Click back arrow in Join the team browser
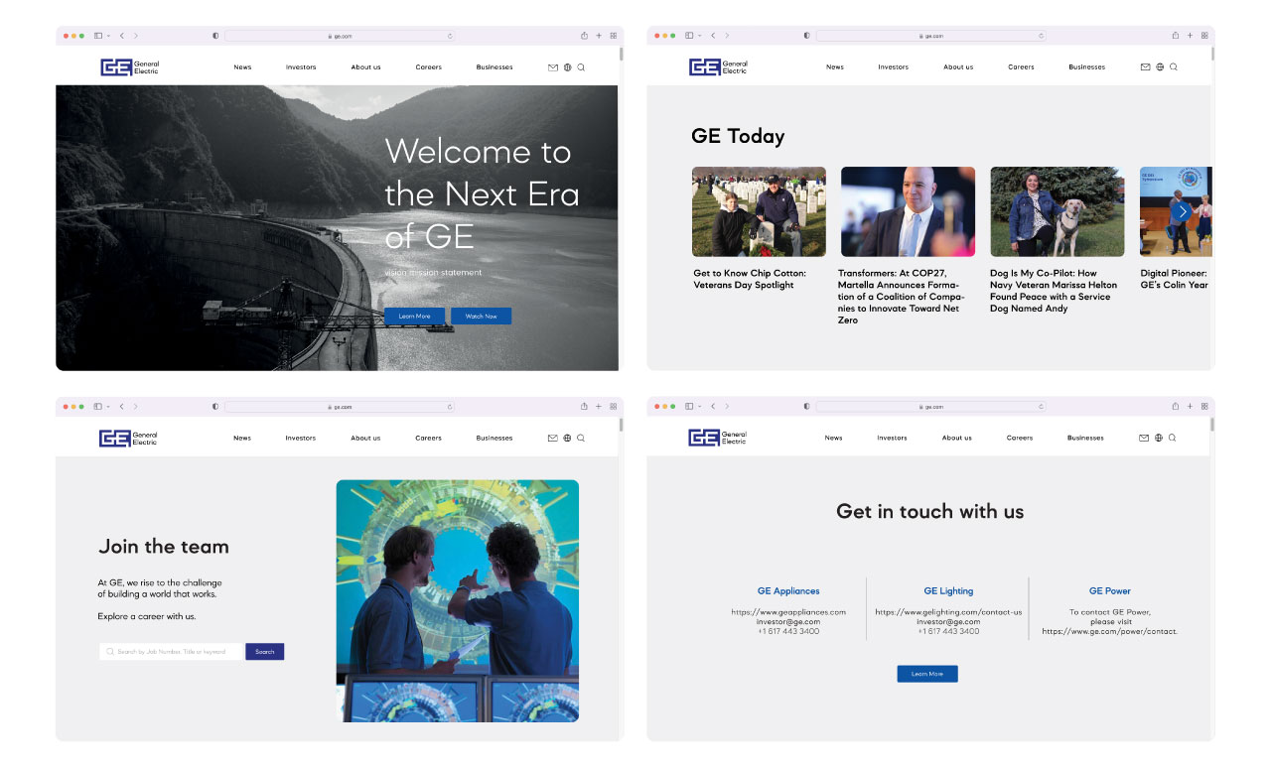Screen dimensions: 1271x767 click(x=121, y=406)
